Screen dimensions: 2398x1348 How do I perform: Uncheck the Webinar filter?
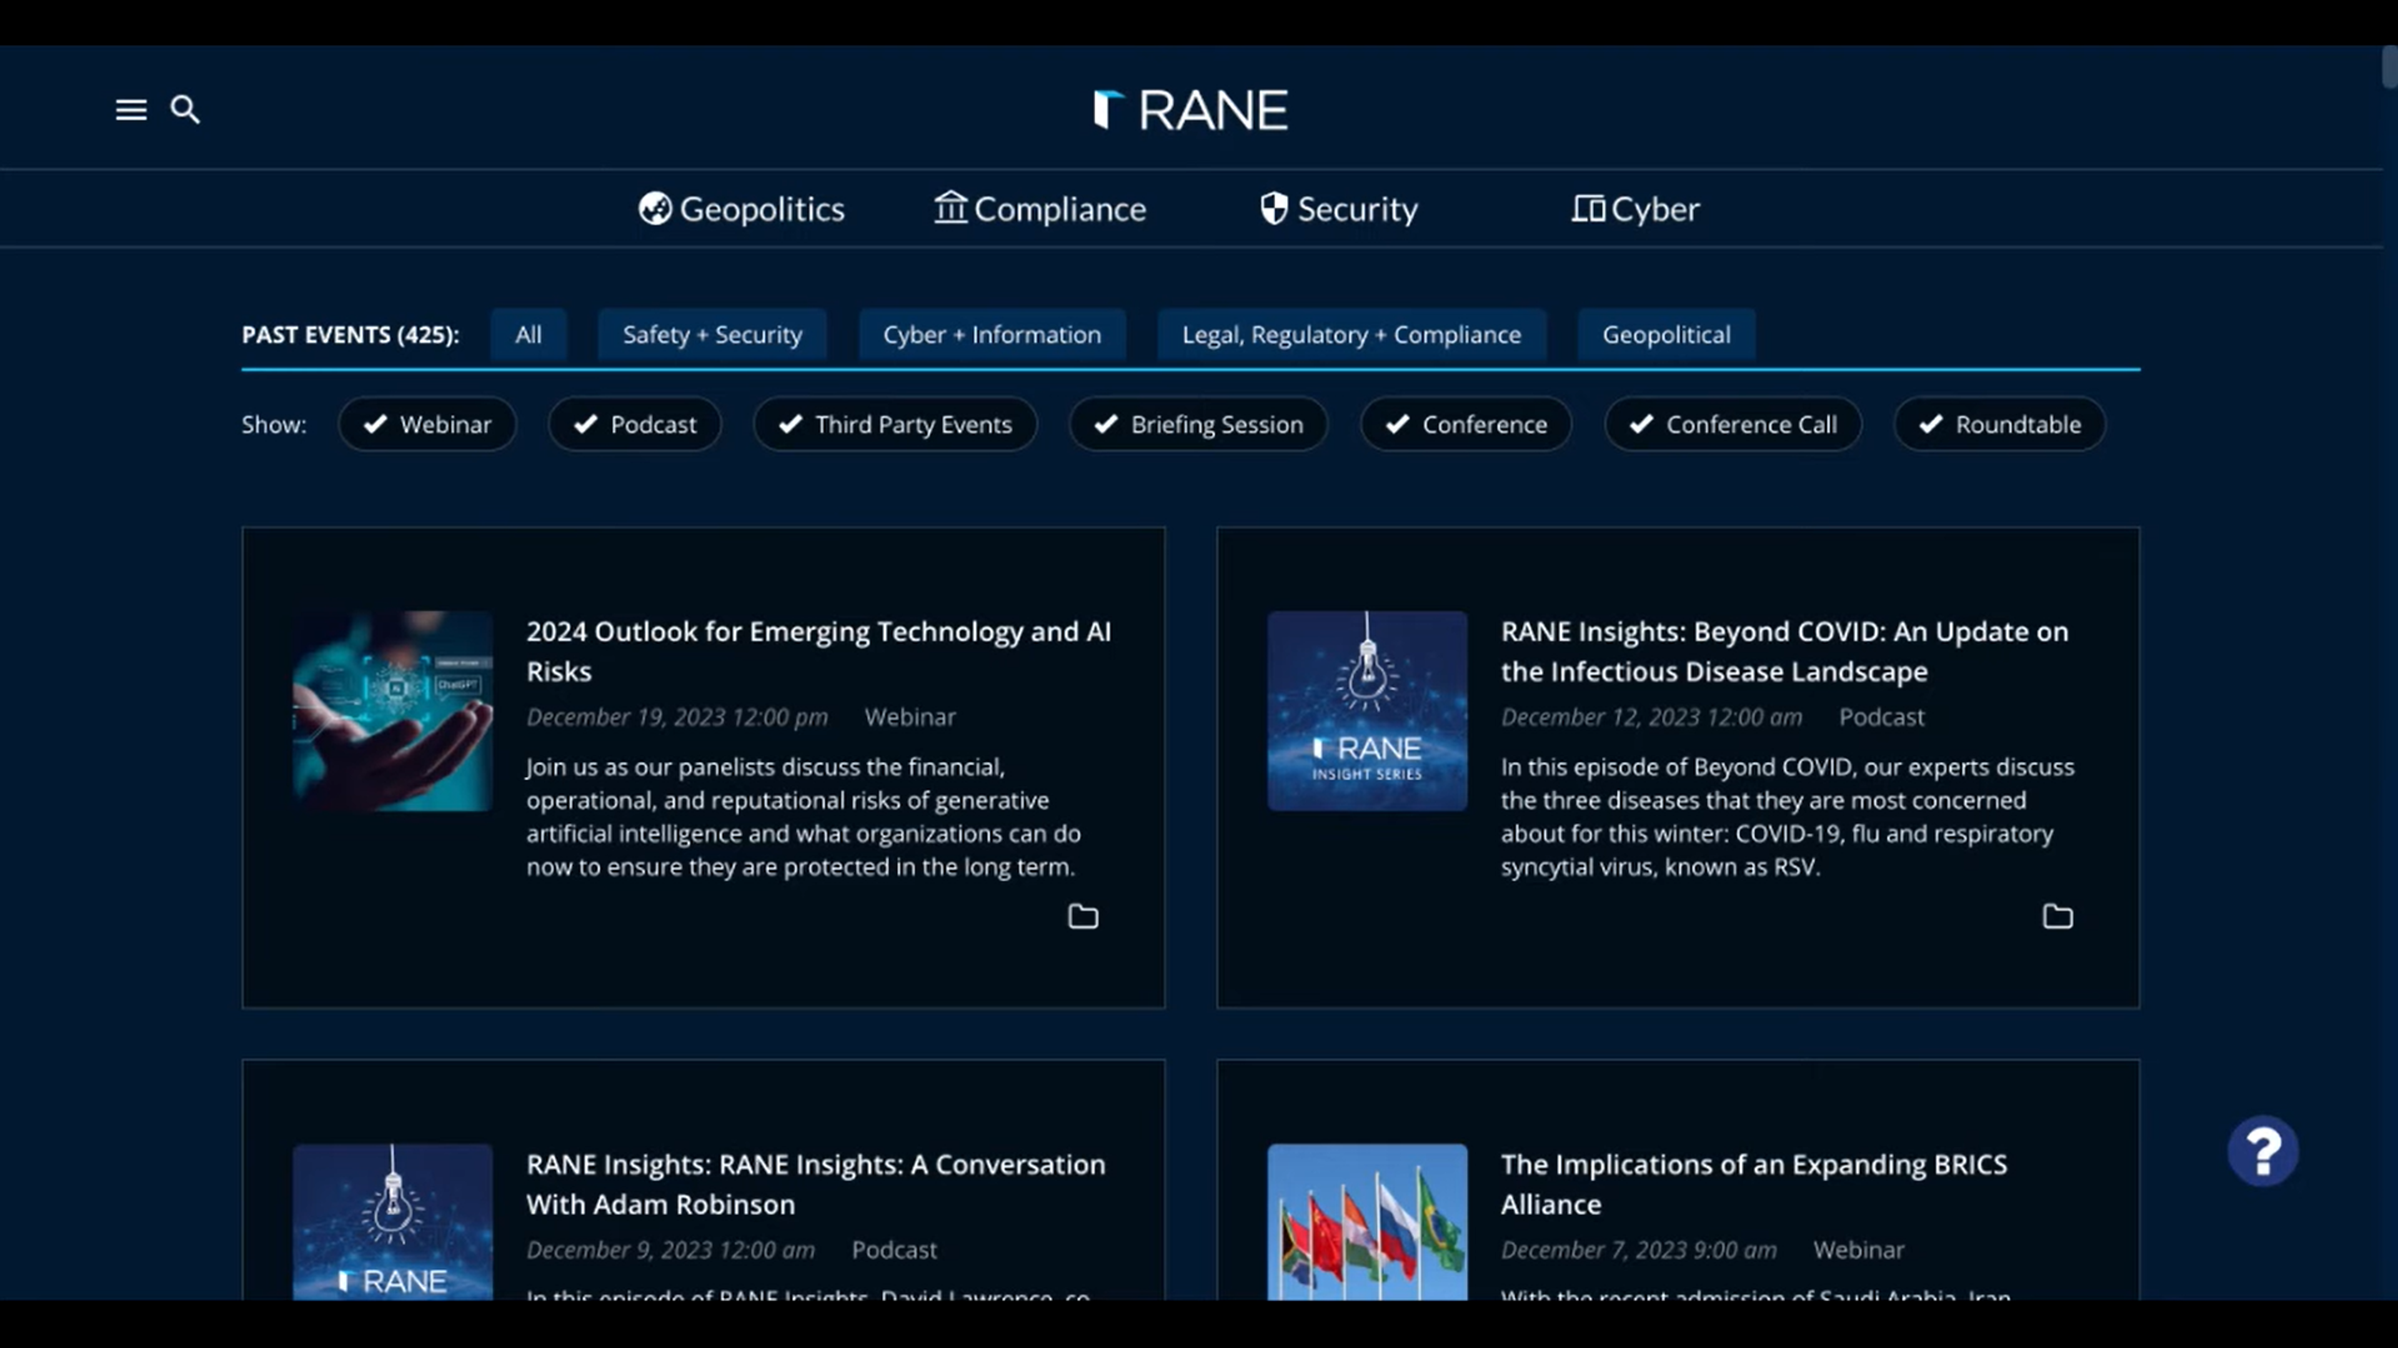click(427, 425)
